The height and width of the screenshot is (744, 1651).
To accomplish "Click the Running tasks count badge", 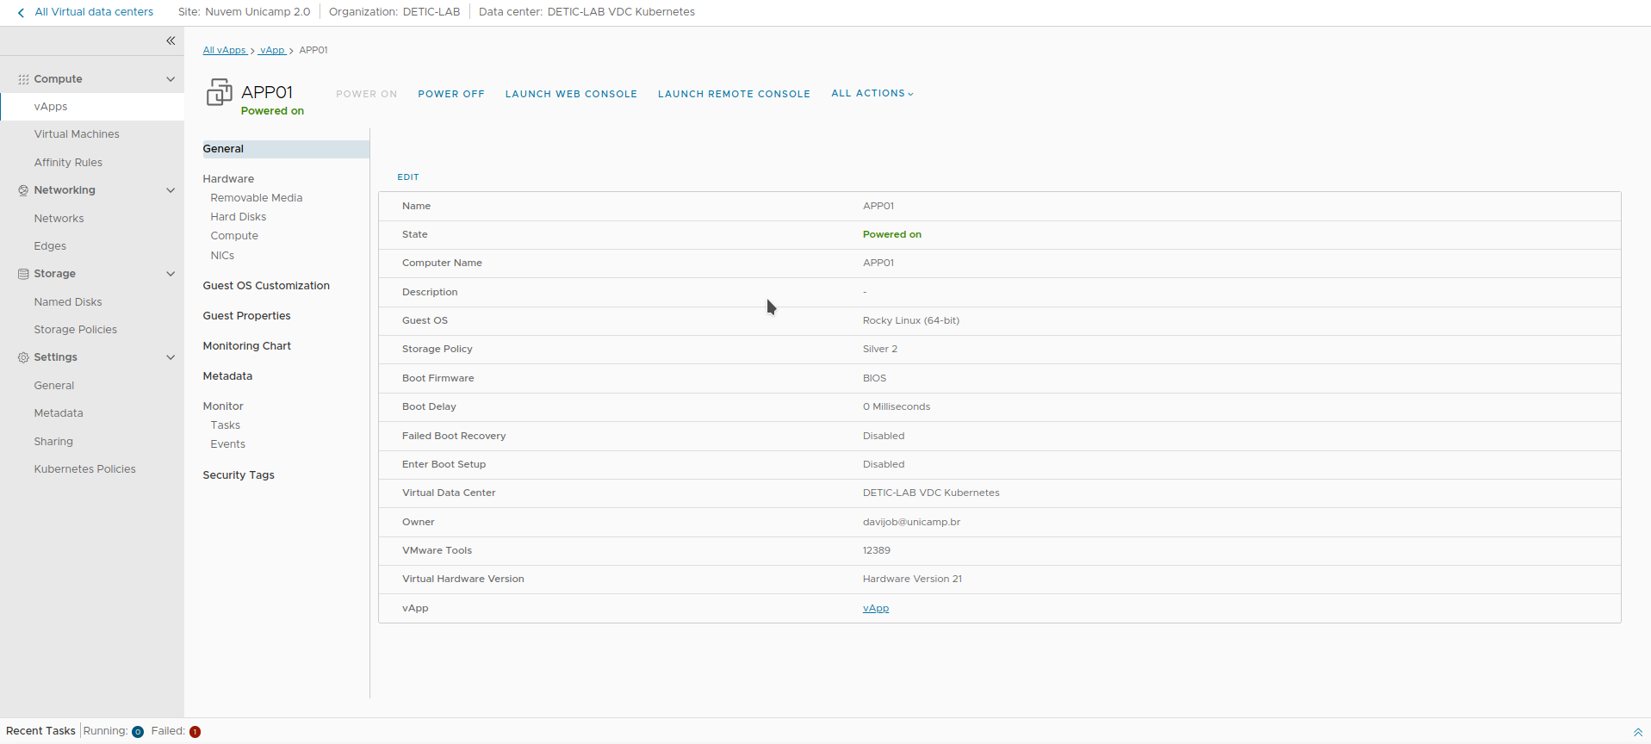I will point(138,732).
